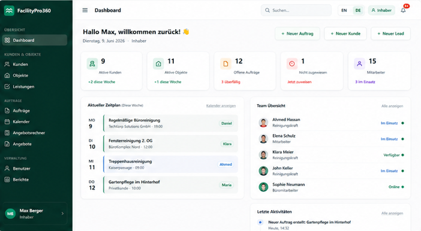Viewport: 421px width, 231px height.
Task: Focus the Suchen search field
Action: pyautogui.click(x=296, y=10)
